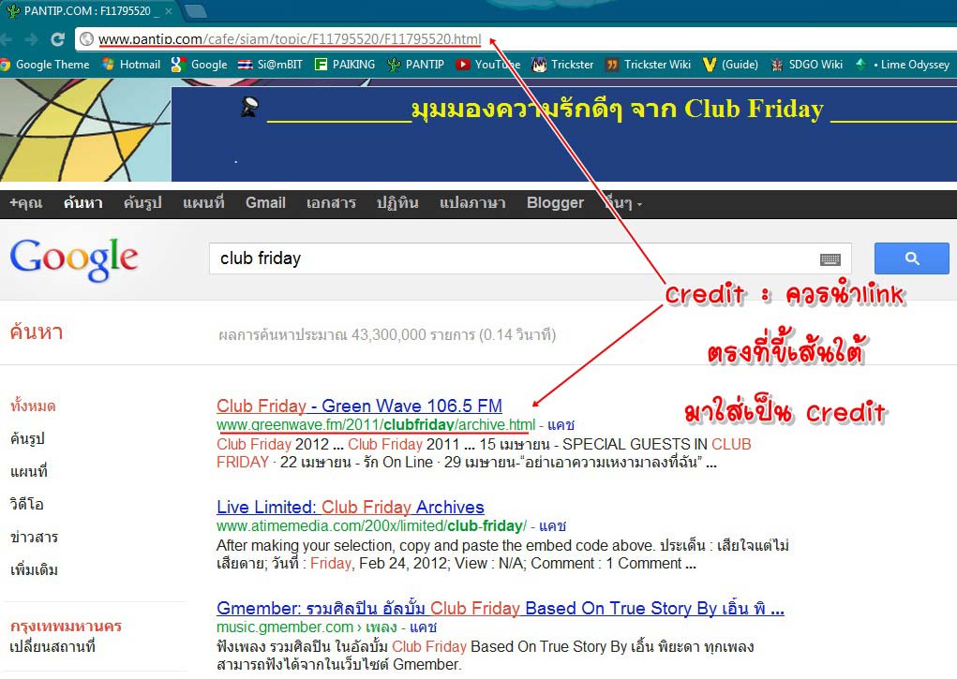Image resolution: width=957 pixels, height=679 pixels.
Task: Click the blue magnifier search button
Action: (912, 258)
